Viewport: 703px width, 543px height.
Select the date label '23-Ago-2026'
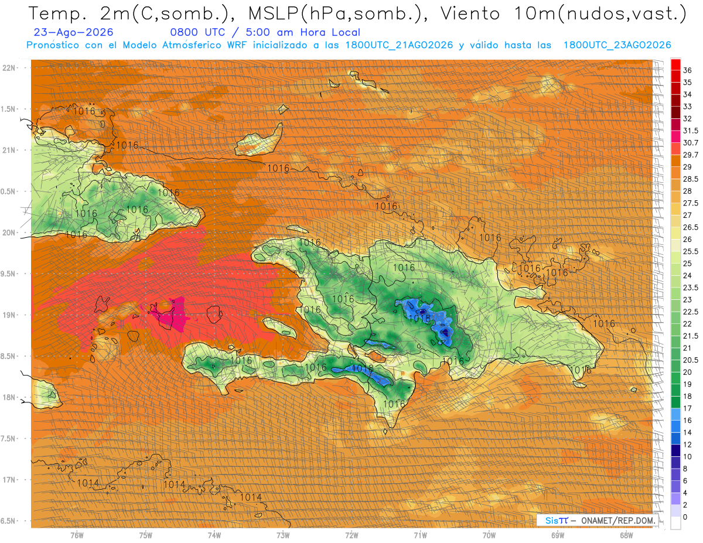tap(74, 33)
